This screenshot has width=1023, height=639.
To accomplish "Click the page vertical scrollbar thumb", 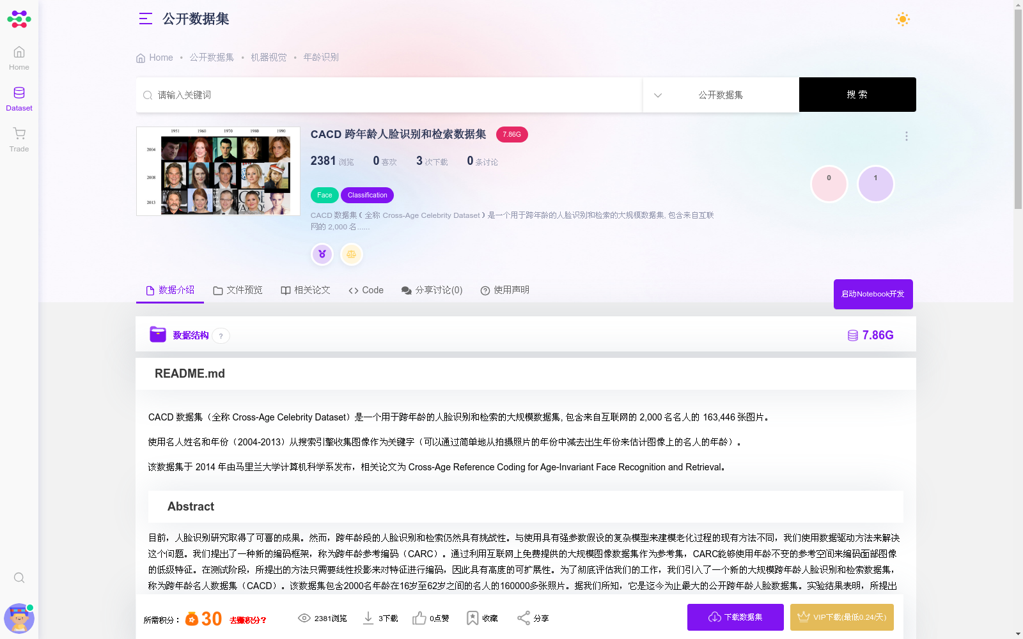I will pos(1018,109).
